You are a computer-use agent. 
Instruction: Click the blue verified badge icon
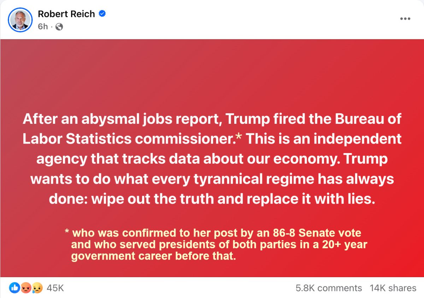102,14
